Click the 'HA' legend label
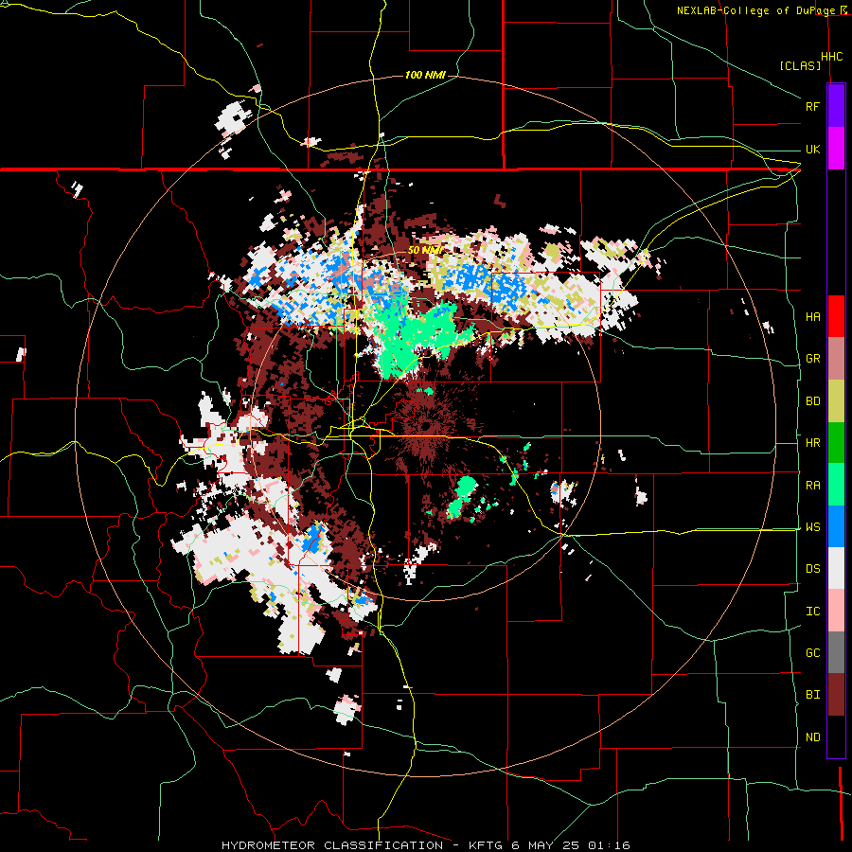Image resolution: width=852 pixels, height=852 pixels. 812,316
